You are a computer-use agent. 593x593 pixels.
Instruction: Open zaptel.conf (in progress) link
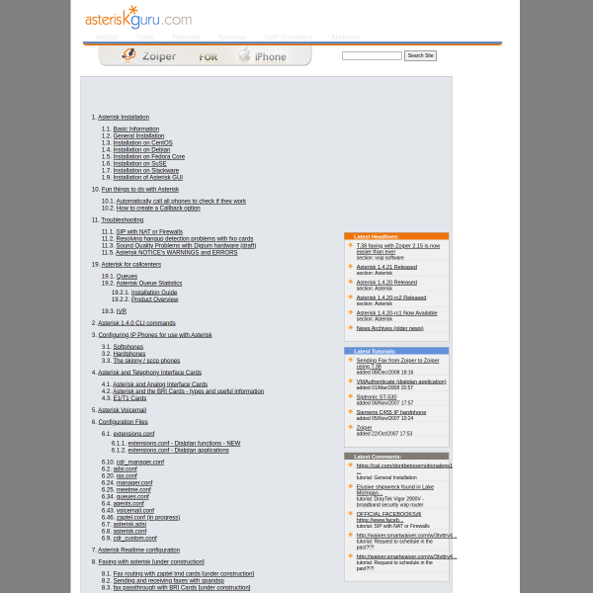click(x=148, y=517)
